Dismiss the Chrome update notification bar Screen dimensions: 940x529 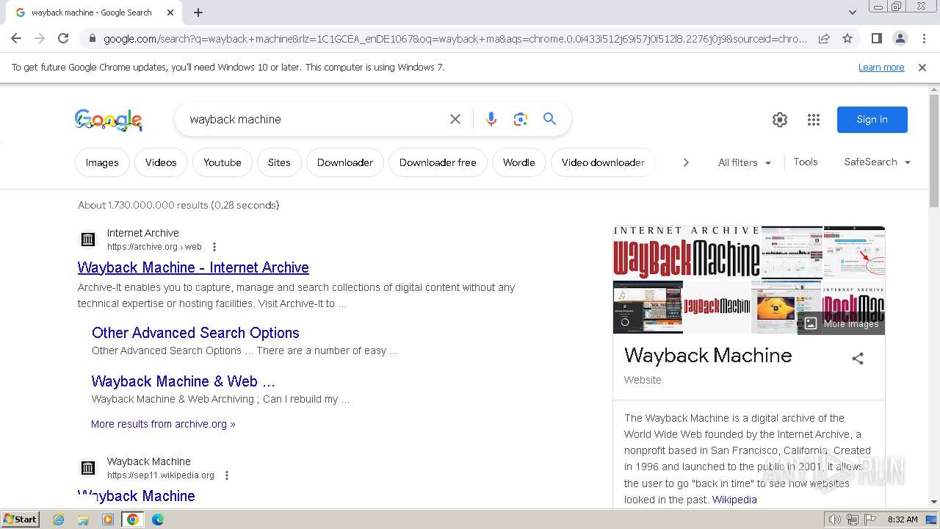922,68
